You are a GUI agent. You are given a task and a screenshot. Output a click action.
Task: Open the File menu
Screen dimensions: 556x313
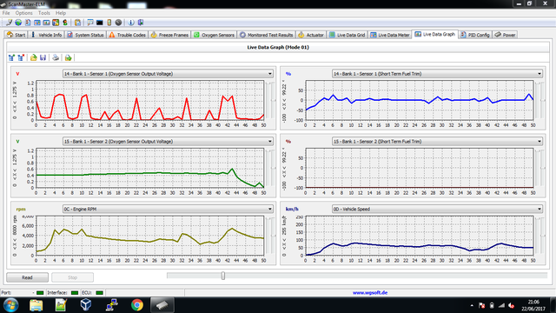(x=6, y=13)
